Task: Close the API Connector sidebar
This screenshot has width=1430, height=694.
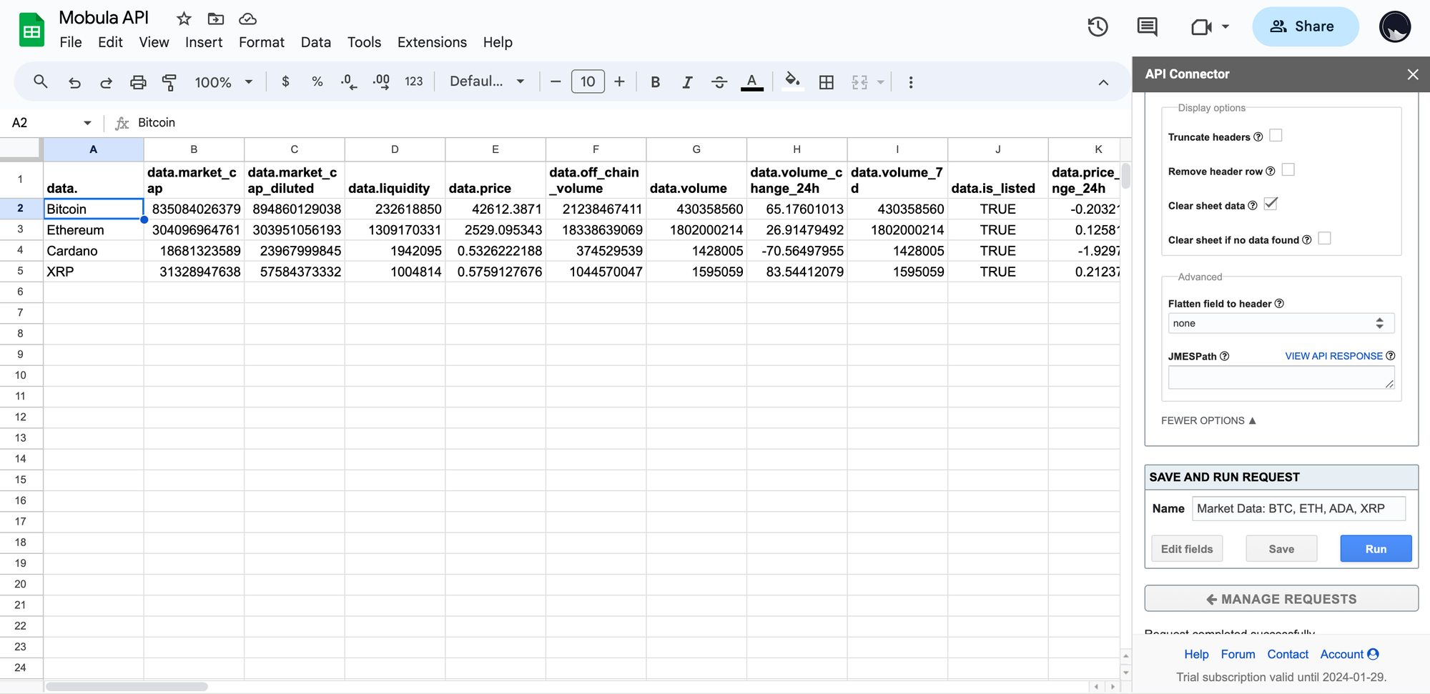Action: pyautogui.click(x=1413, y=74)
